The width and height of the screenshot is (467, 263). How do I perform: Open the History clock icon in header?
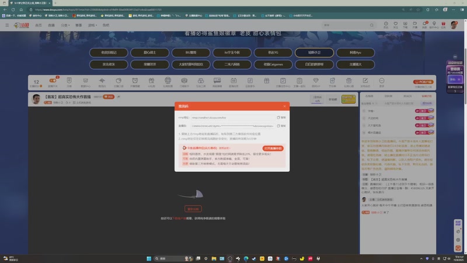pyautogui.click(x=386, y=24)
